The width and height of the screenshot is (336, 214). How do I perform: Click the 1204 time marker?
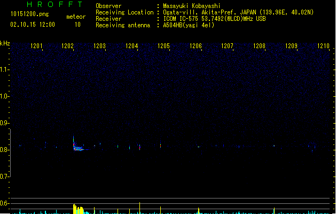131,46
